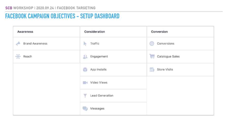Screen dimensions: 228x127
Task: Select the Consideration column header
Action: click(94, 32)
